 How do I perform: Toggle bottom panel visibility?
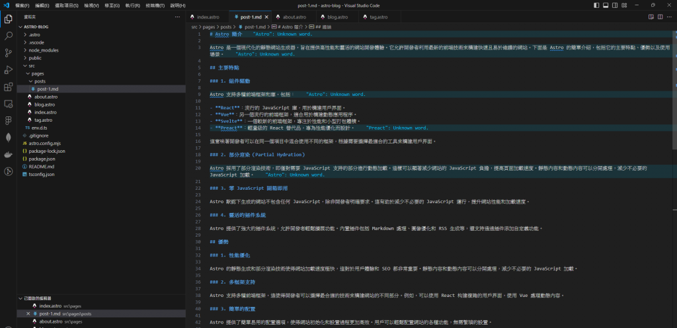point(606,5)
